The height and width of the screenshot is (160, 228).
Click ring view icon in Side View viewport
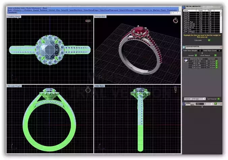tap(175, 89)
